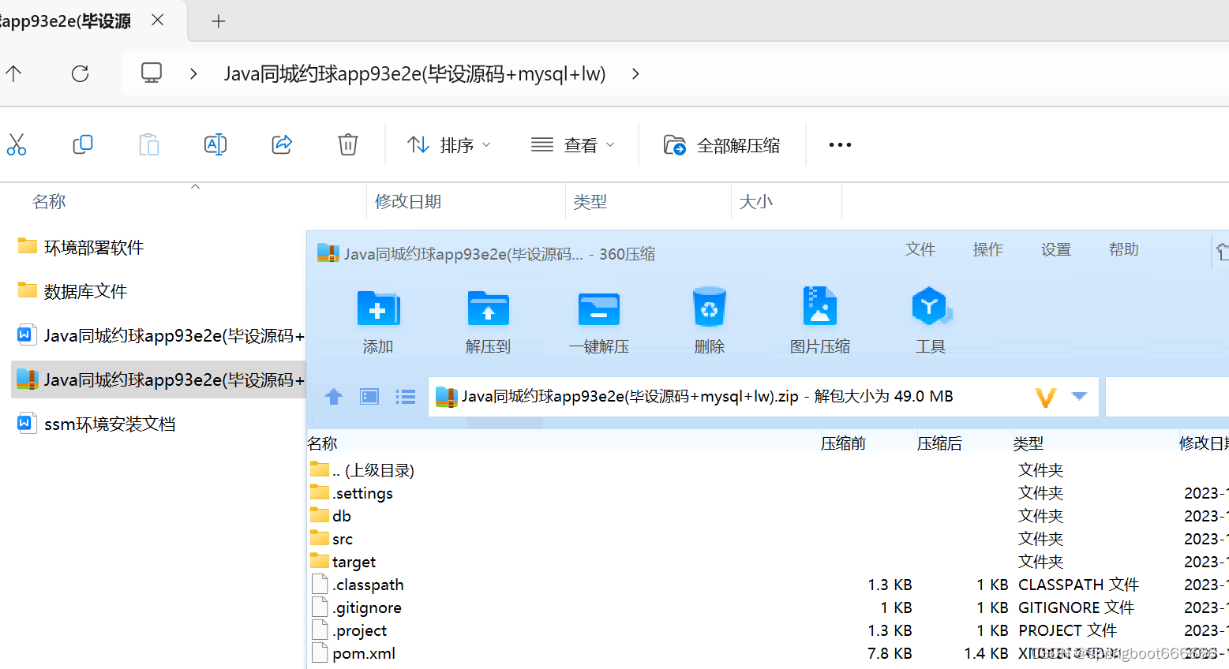The width and height of the screenshot is (1229, 669).
Task: Click the 360压缩 search box
Action: pyautogui.click(x=1167, y=396)
